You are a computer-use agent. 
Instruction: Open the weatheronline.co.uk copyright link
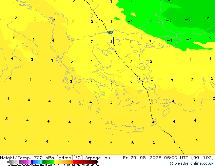(x=191, y=163)
